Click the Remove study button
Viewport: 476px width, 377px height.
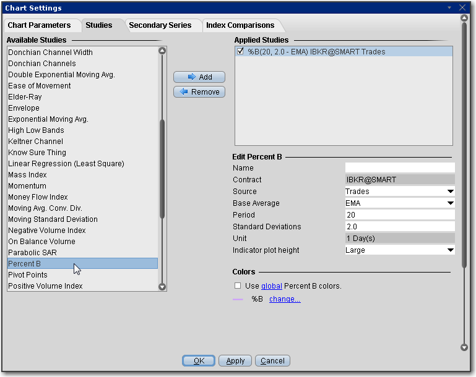199,92
